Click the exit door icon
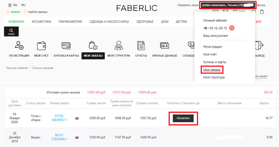This screenshot has width=279, height=147. tap(259, 45)
